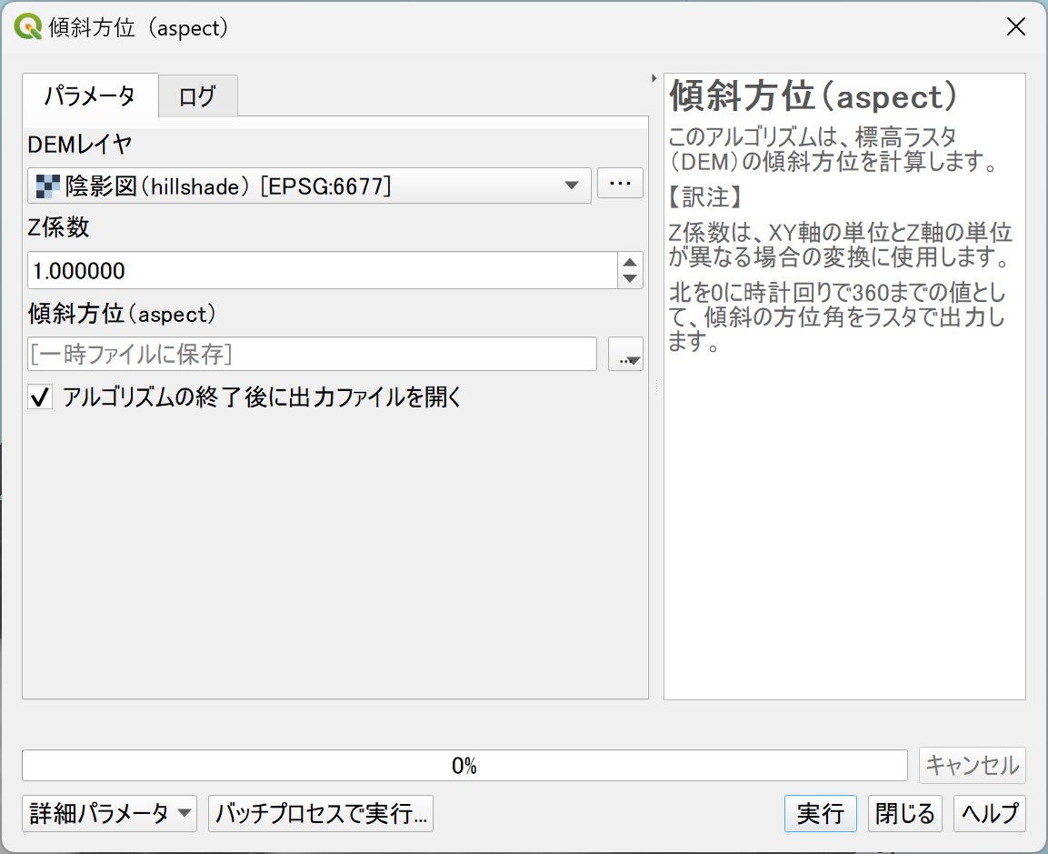Click the 閉じる button
Screen dimensions: 1048x854
[x=905, y=813]
